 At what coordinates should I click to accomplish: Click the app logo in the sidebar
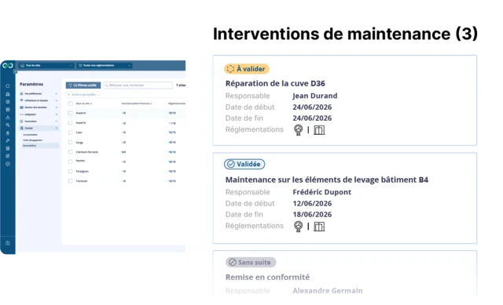8,65
